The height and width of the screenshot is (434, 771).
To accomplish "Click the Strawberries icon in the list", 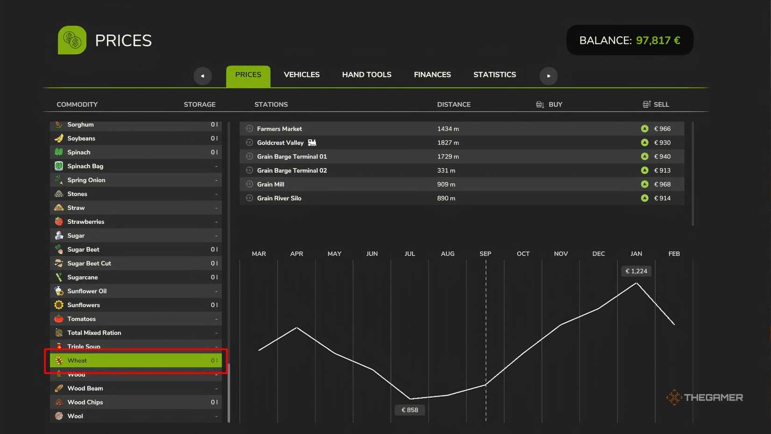I will coord(59,222).
